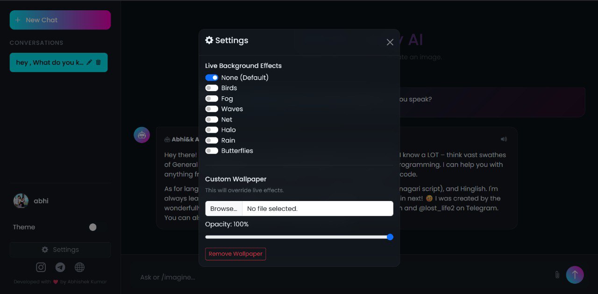This screenshot has height=294, width=598.
Task: Click the Remove Wallpaper button
Action: [235, 254]
